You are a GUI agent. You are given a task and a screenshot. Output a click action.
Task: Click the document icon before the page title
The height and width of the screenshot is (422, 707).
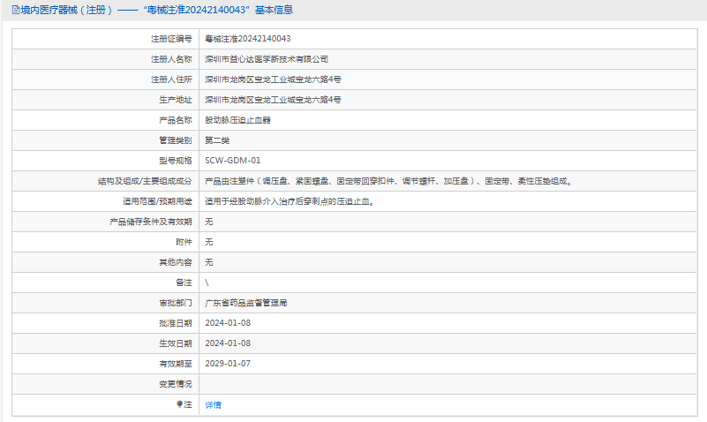pyautogui.click(x=16, y=10)
